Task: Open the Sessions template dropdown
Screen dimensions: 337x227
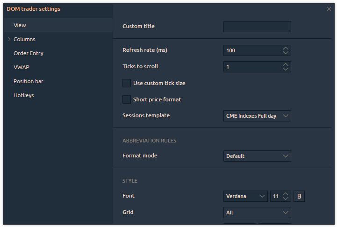Action: pyautogui.click(x=257, y=116)
